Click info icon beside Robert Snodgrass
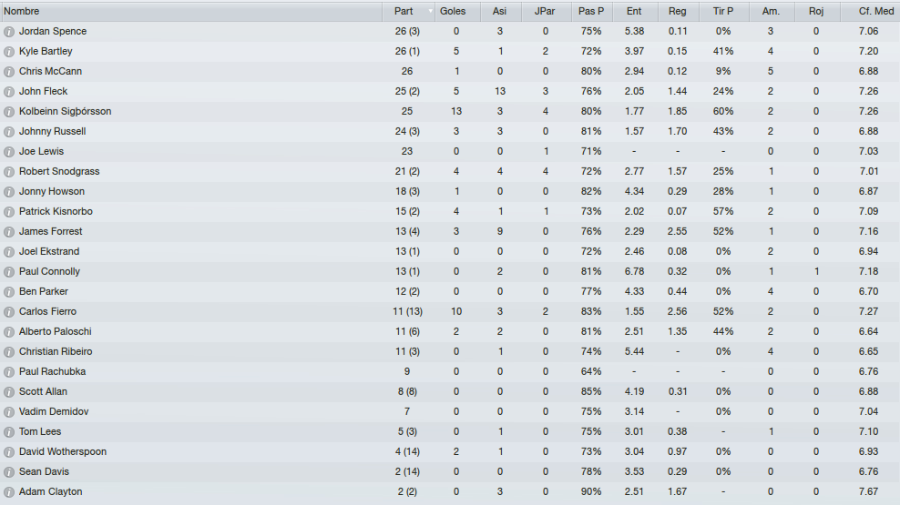Image resolution: width=900 pixels, height=505 pixels. pyautogui.click(x=8, y=172)
